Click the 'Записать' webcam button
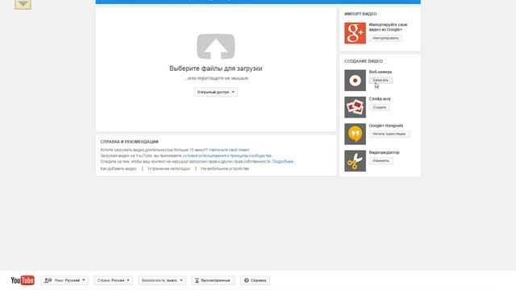The image size is (516, 290). click(381, 81)
